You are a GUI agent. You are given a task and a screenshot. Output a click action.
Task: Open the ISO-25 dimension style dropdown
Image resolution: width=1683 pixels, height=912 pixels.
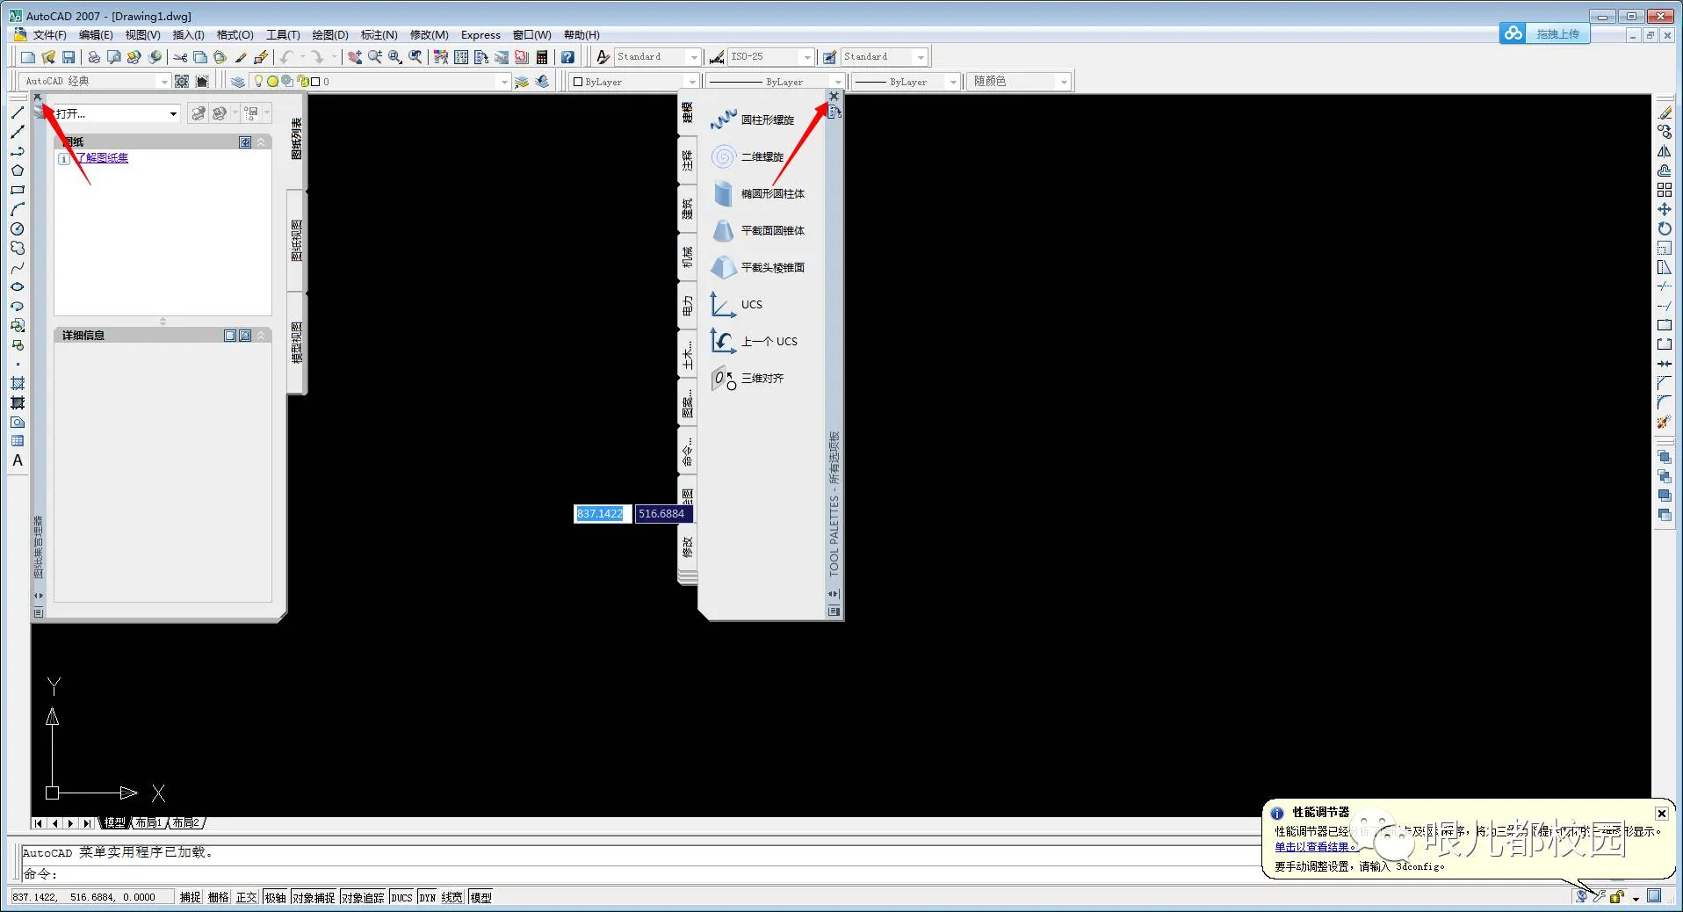pos(807,57)
